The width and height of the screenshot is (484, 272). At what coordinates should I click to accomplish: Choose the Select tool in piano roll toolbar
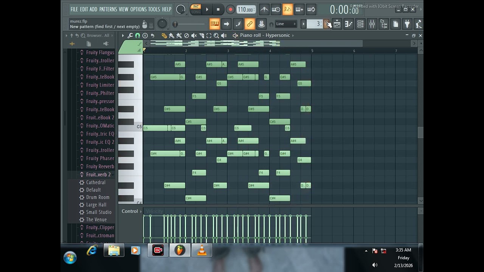point(209,36)
